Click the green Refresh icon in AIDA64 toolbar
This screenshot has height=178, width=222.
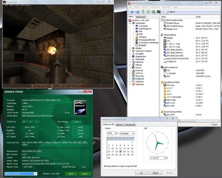[148, 12]
